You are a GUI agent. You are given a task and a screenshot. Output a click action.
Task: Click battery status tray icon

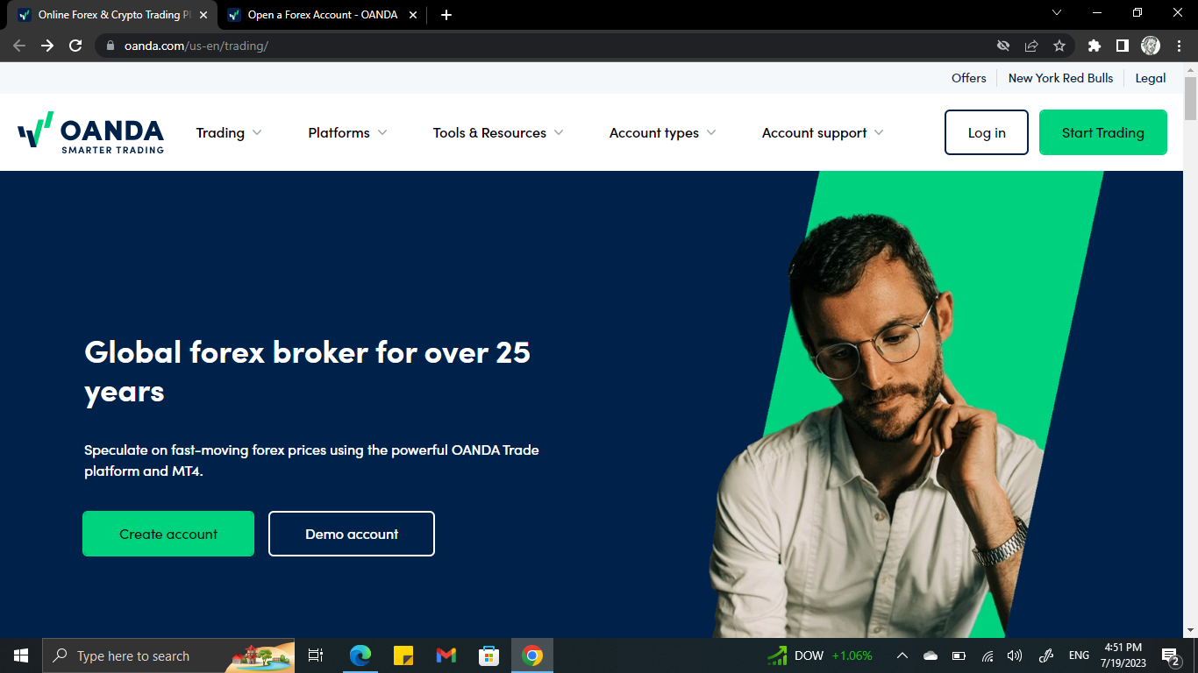tap(959, 655)
